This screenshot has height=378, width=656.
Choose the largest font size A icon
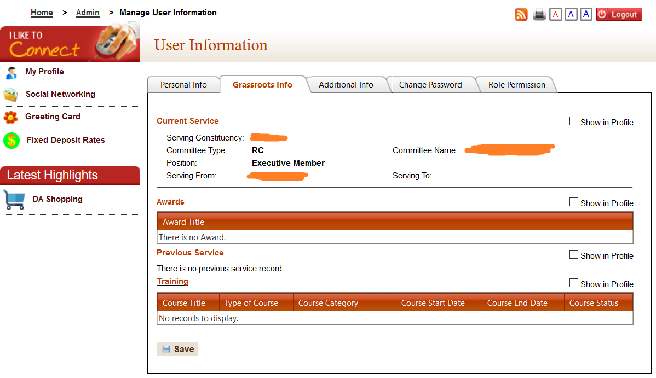(586, 15)
